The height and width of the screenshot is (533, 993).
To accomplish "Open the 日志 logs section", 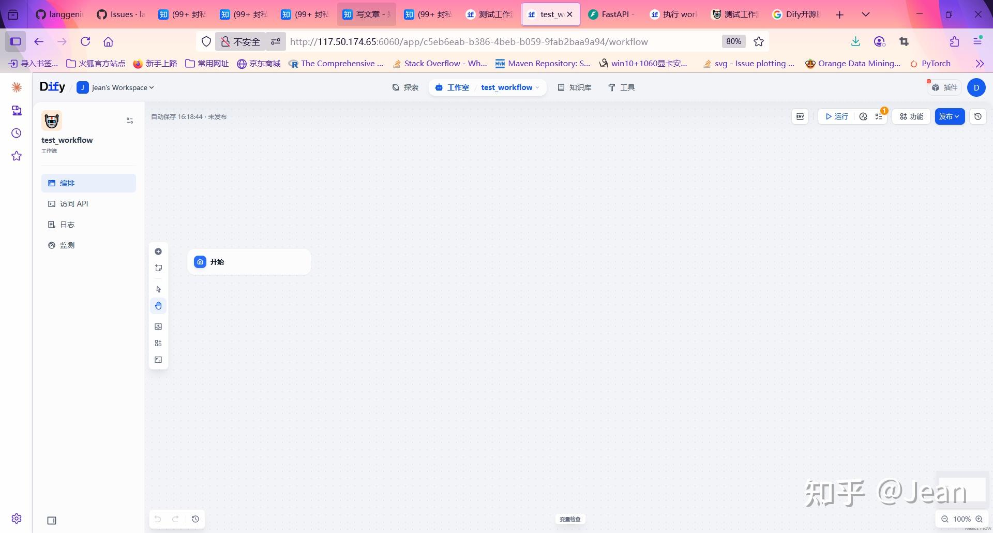I will (x=67, y=224).
